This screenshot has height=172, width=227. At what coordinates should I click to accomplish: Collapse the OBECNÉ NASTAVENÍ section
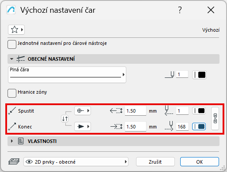pyautogui.click(x=11, y=59)
